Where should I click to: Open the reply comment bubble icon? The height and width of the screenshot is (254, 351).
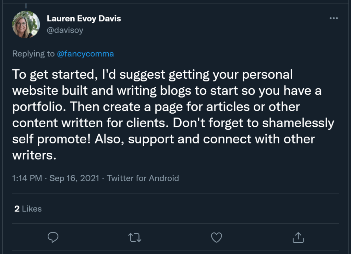tap(53, 237)
